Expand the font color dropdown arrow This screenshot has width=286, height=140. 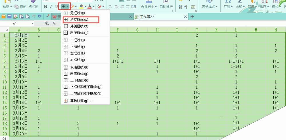[94, 7]
